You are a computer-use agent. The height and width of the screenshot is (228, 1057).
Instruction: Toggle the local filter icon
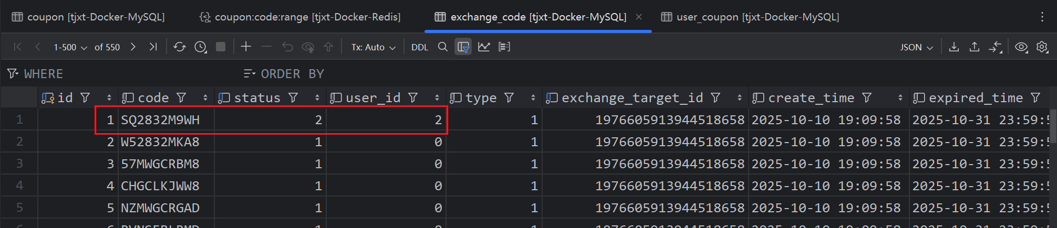463,47
